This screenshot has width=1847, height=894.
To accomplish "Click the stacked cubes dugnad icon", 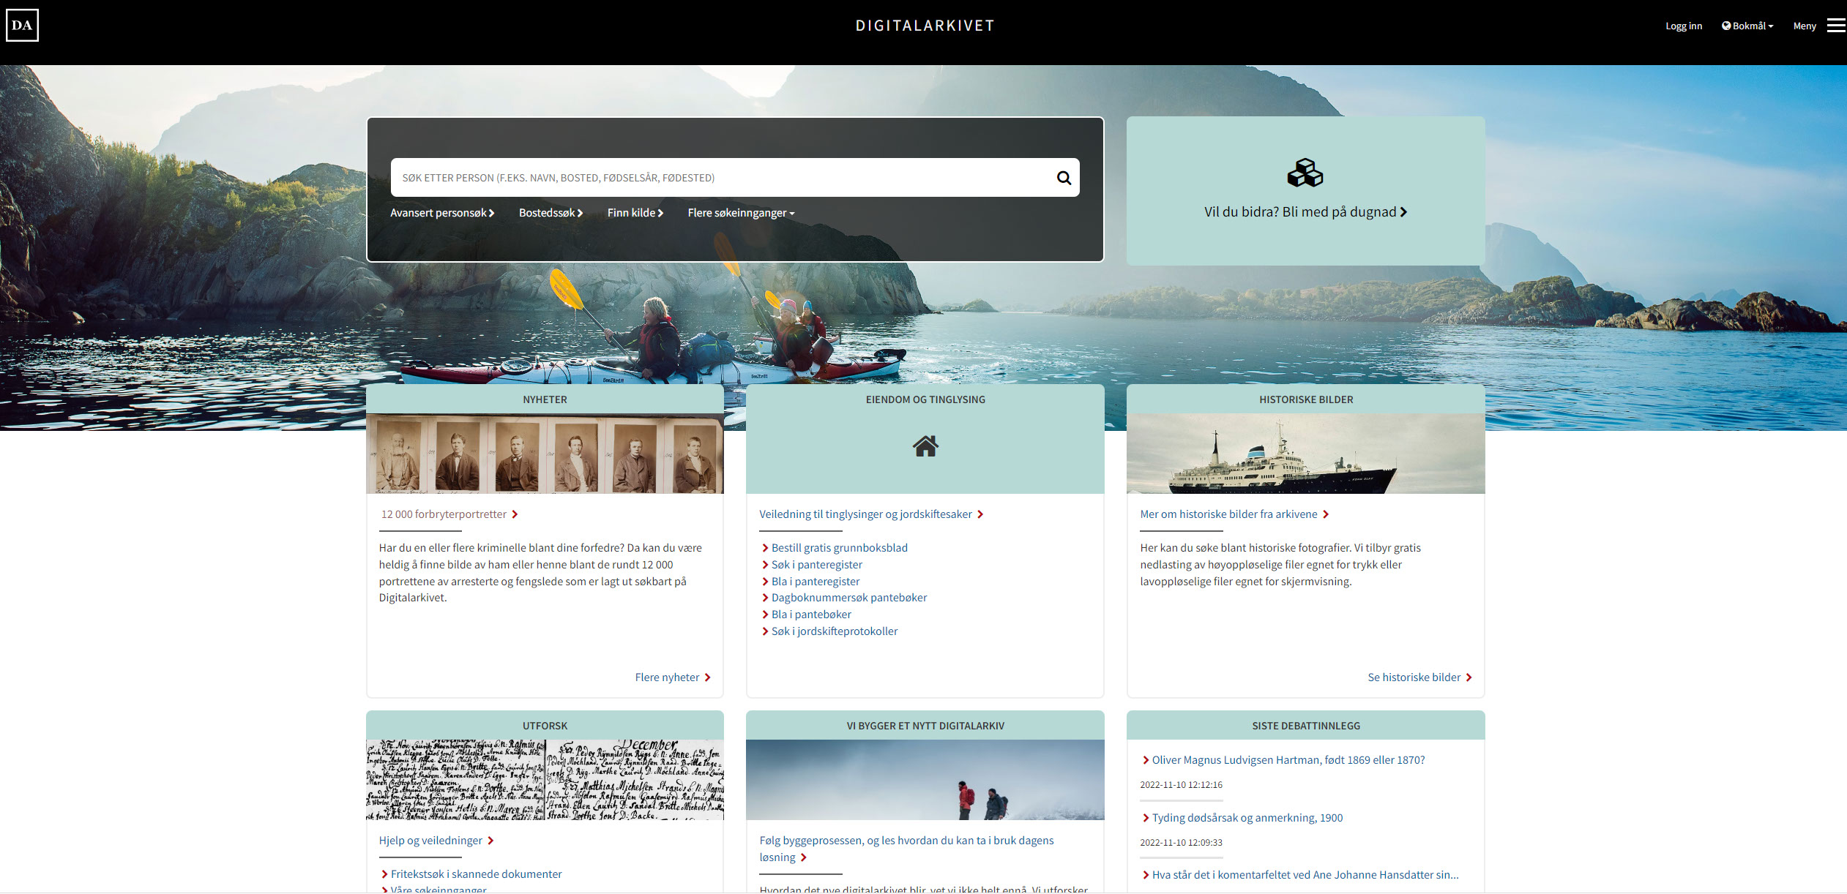I will (x=1305, y=173).
